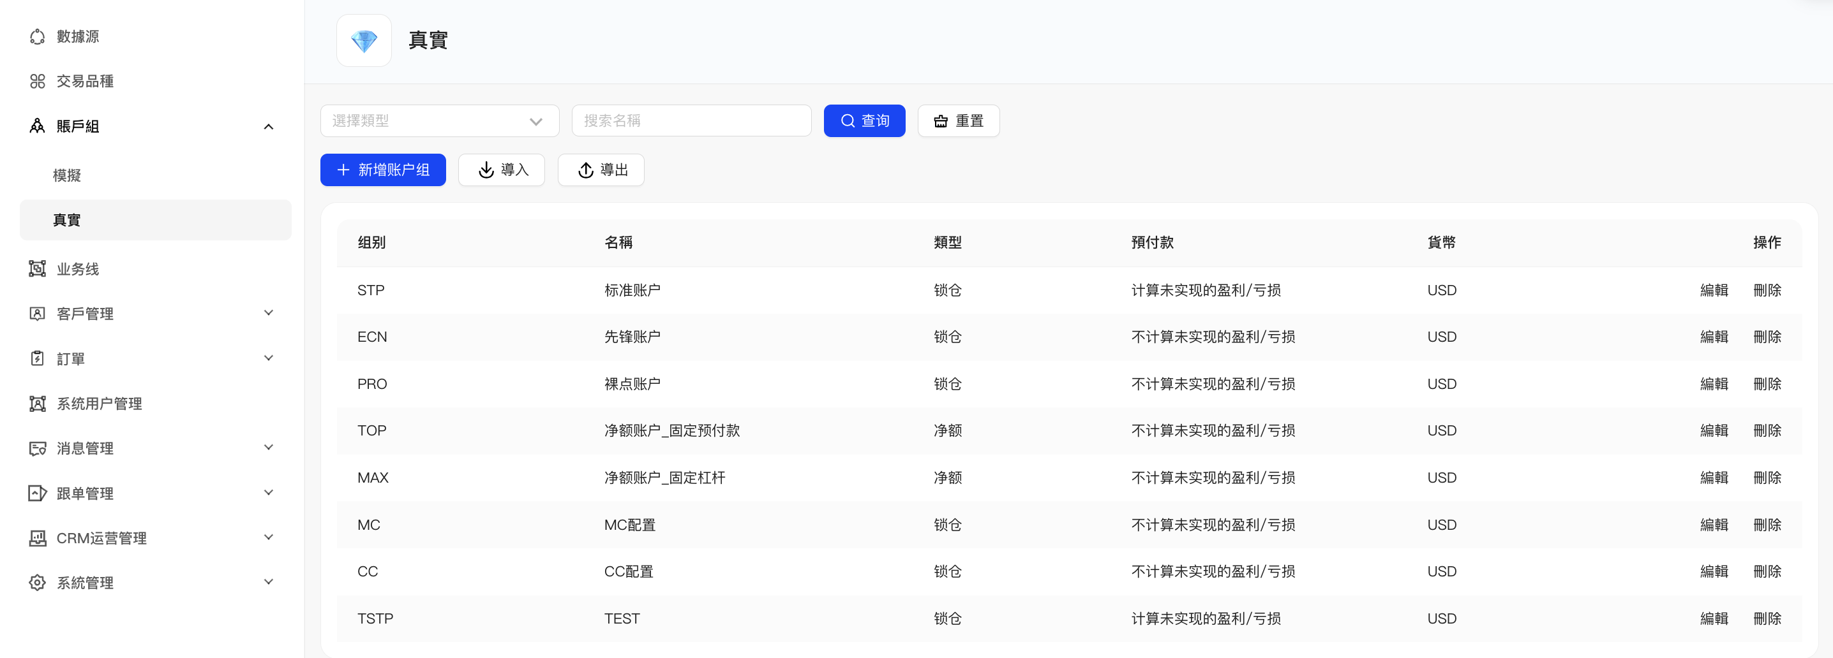This screenshot has height=658, width=1833.
Task: Click the CRM运营管理 sidebar icon
Action: (37, 538)
